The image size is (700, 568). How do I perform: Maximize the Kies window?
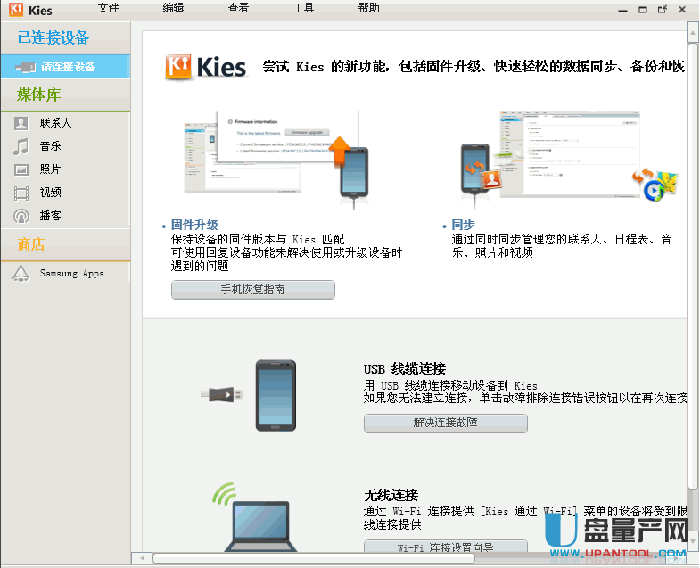click(x=643, y=10)
